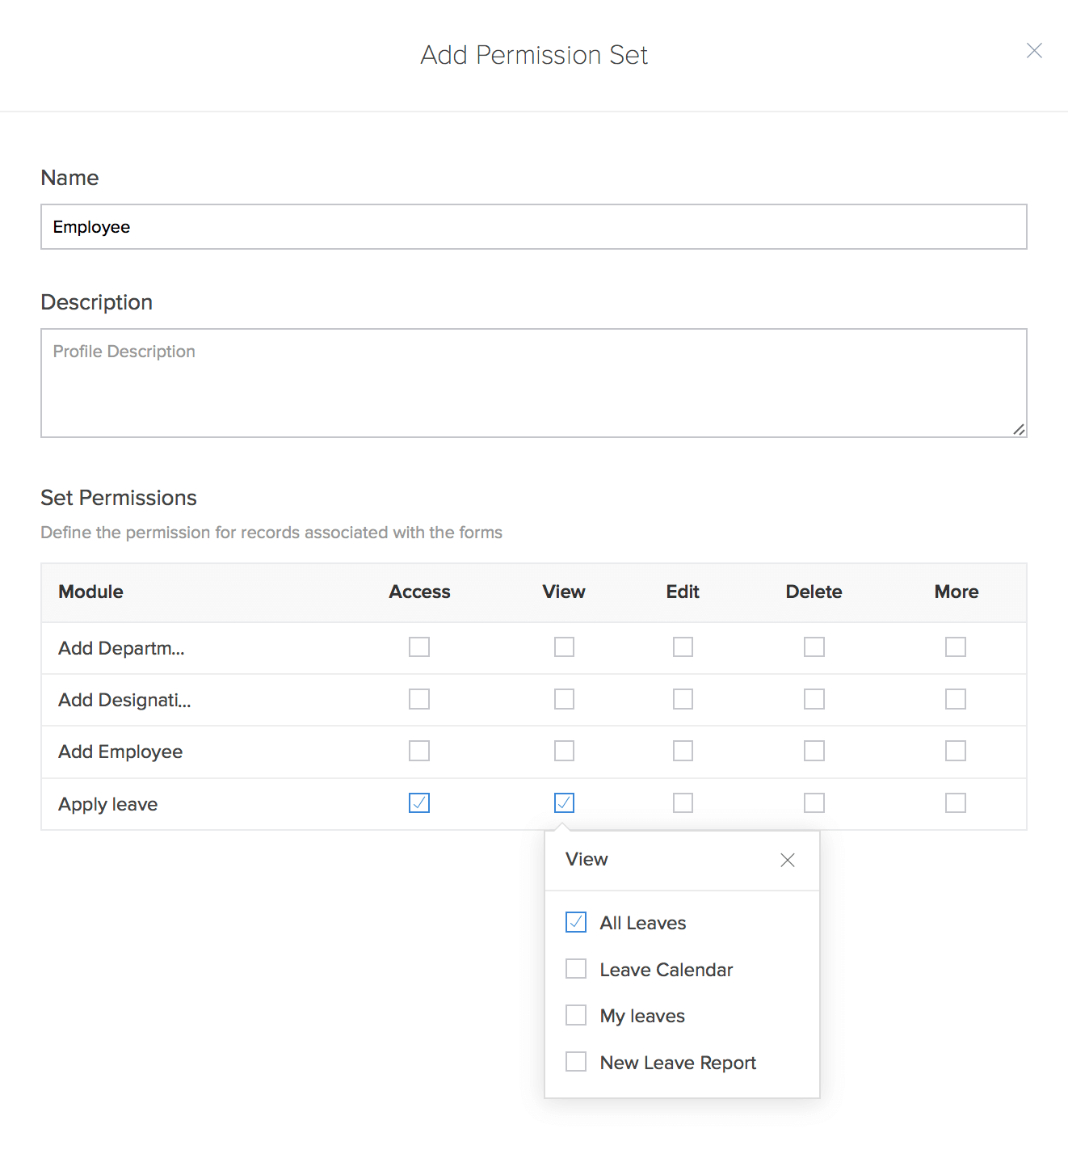Viewport: 1068px width, 1154px height.
Task: Check Delete for Add Department module
Action: pyautogui.click(x=814, y=647)
